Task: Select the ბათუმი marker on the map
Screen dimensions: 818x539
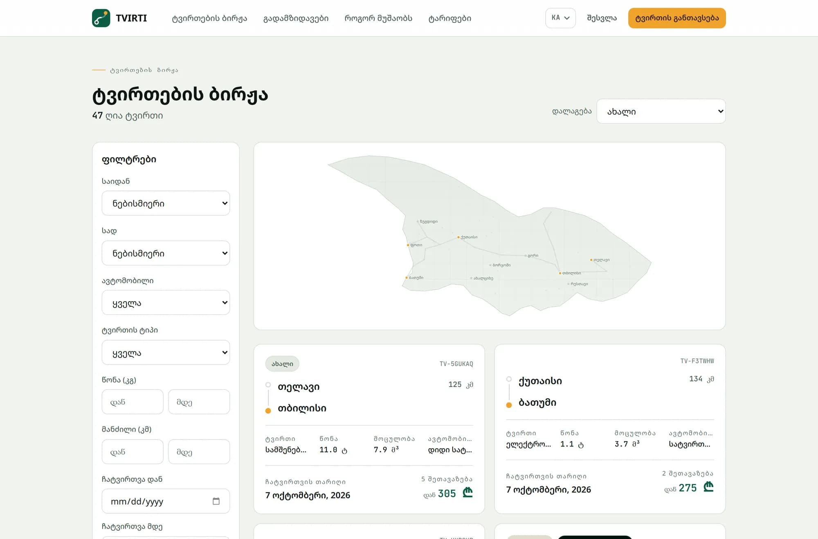Action: click(407, 277)
